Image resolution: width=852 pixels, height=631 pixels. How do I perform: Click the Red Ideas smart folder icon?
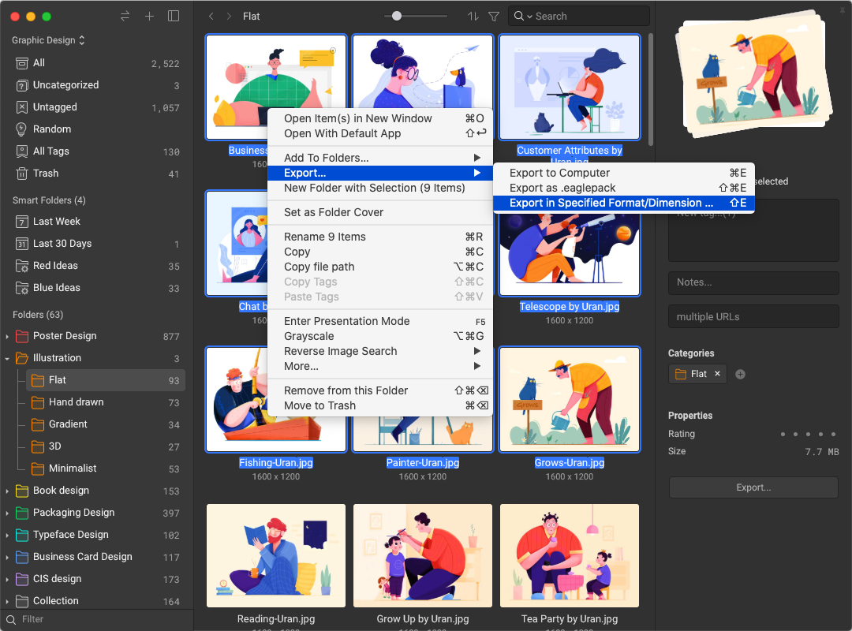(22, 266)
